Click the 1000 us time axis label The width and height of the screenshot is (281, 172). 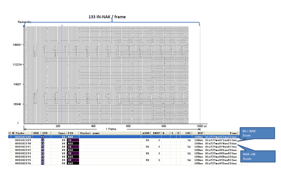point(202,126)
